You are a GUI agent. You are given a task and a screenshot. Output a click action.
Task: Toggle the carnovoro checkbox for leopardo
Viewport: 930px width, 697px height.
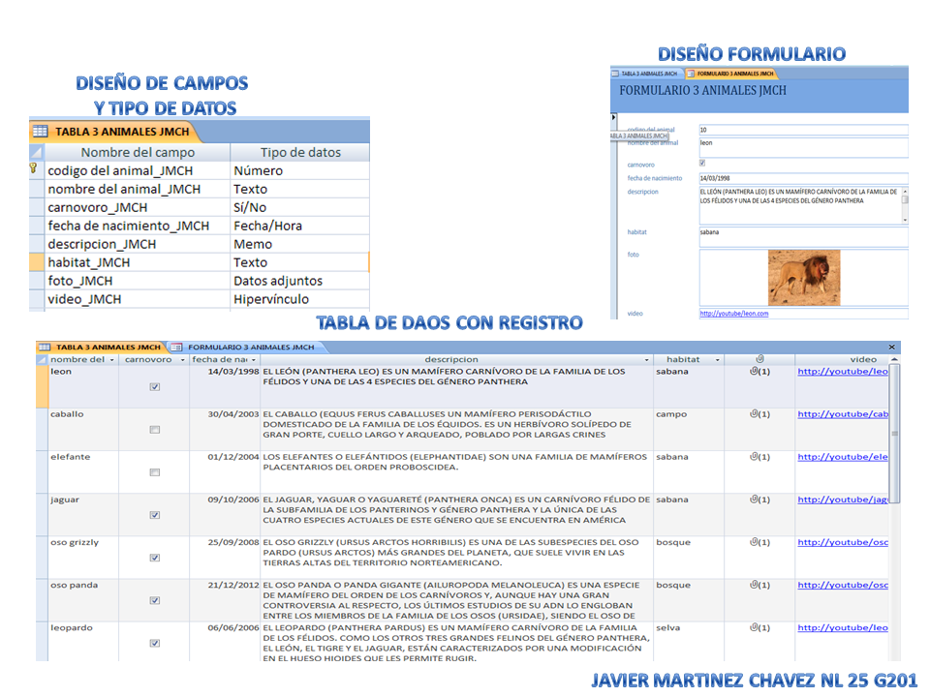pos(155,643)
